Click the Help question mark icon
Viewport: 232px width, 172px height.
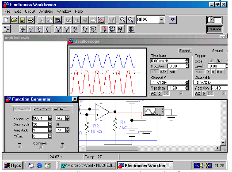click(x=172, y=20)
